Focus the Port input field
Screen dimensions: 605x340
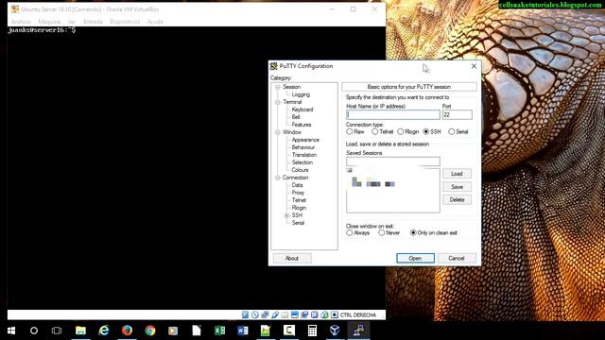(457, 114)
